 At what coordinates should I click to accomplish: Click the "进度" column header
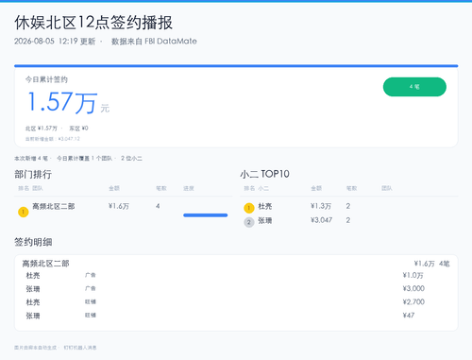[189, 188]
